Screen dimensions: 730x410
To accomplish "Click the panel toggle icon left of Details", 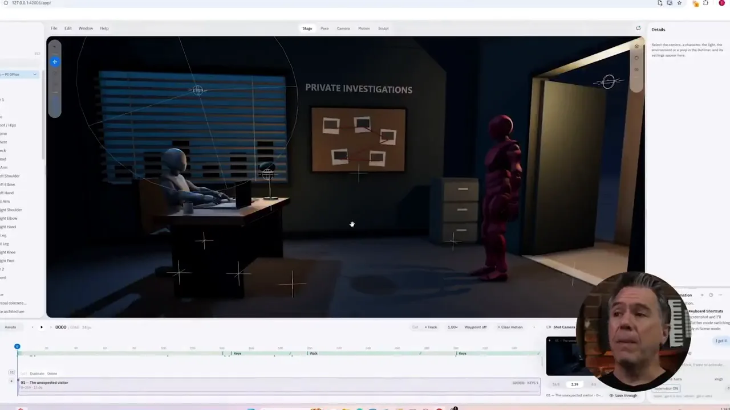I will [x=638, y=28].
